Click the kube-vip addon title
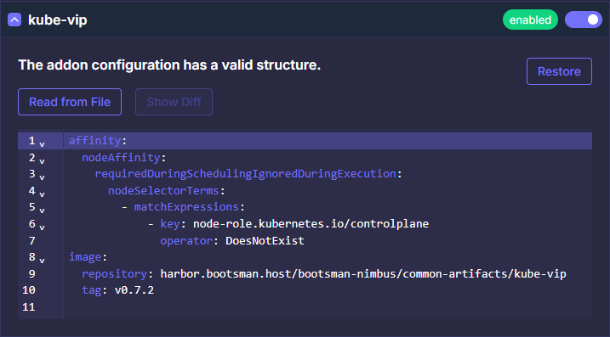 (58, 20)
